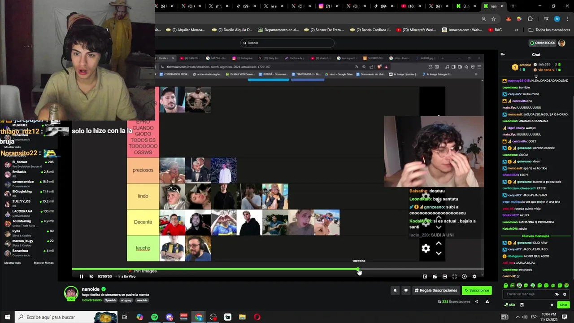
Task: Open the Conversando category link
Action: tap(91, 300)
